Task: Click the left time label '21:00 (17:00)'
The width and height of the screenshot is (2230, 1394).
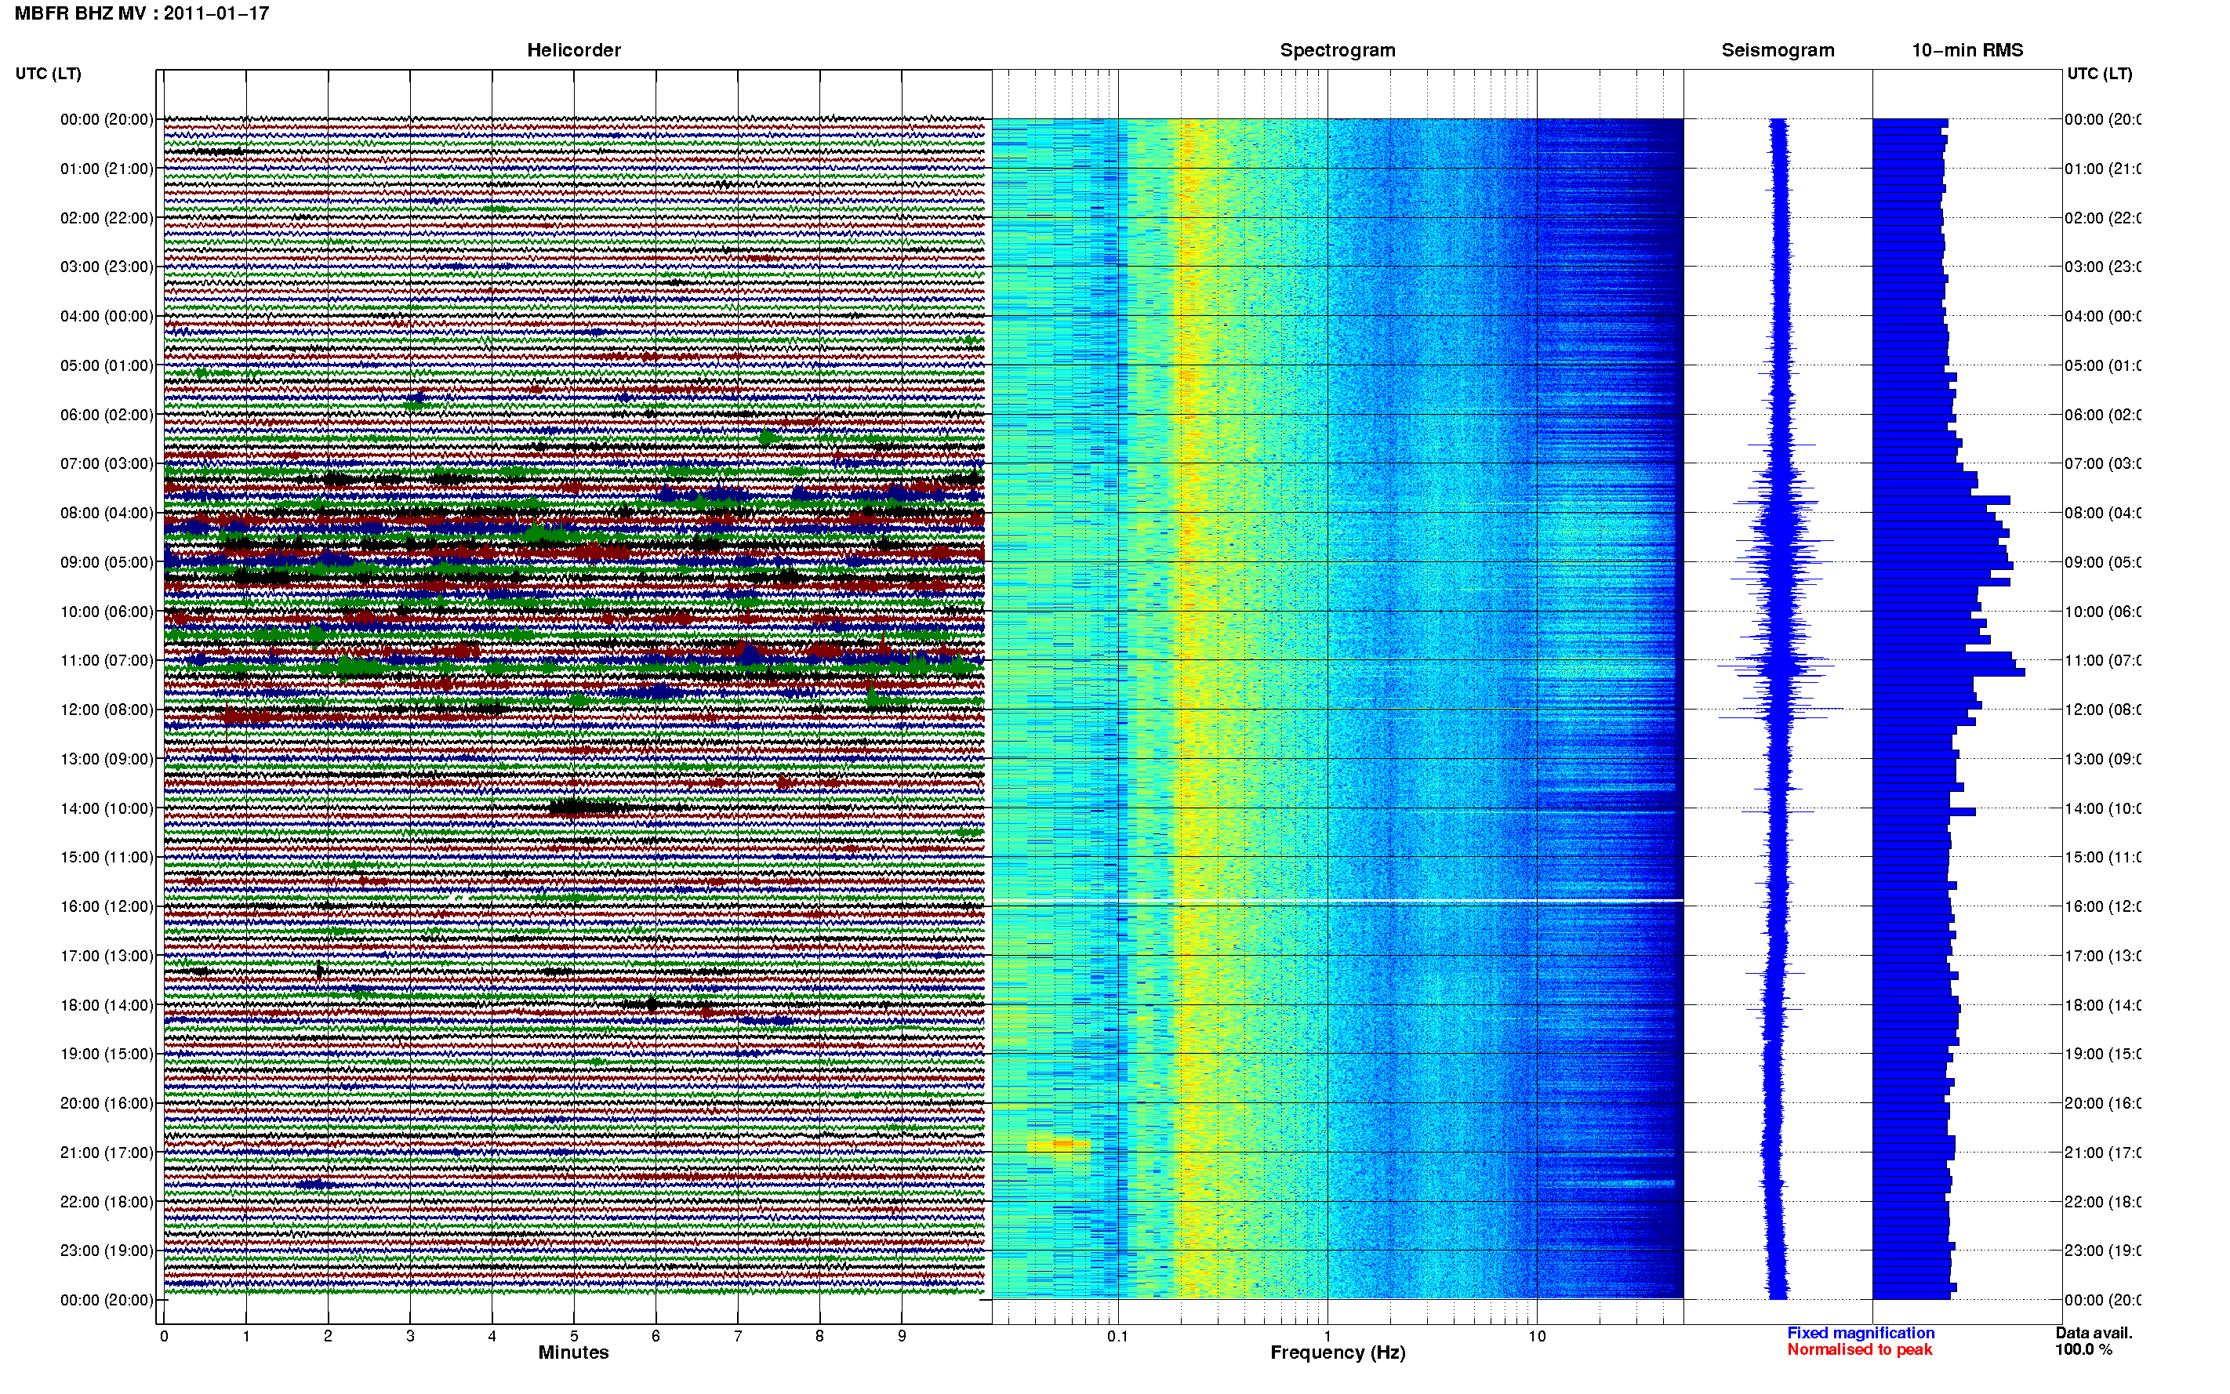Action: 107,1153
